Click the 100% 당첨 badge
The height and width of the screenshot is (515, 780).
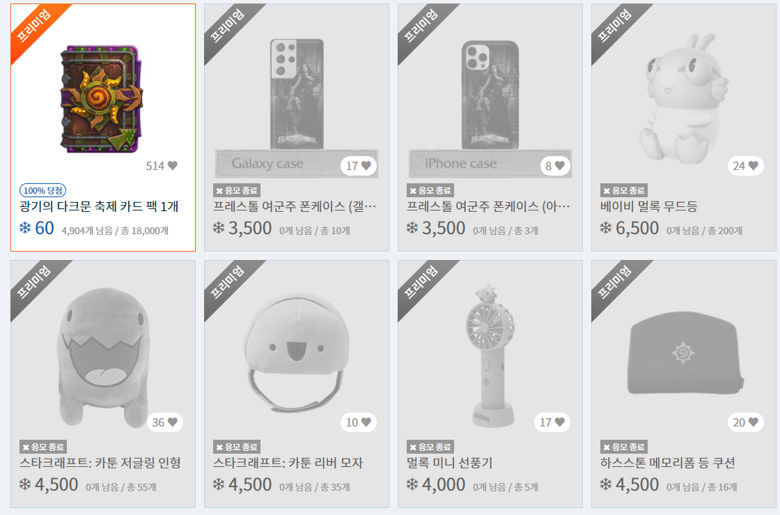coord(42,190)
